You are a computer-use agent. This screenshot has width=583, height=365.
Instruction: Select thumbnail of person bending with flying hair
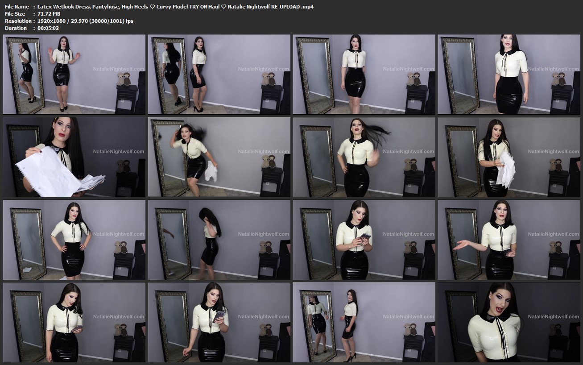(219, 157)
